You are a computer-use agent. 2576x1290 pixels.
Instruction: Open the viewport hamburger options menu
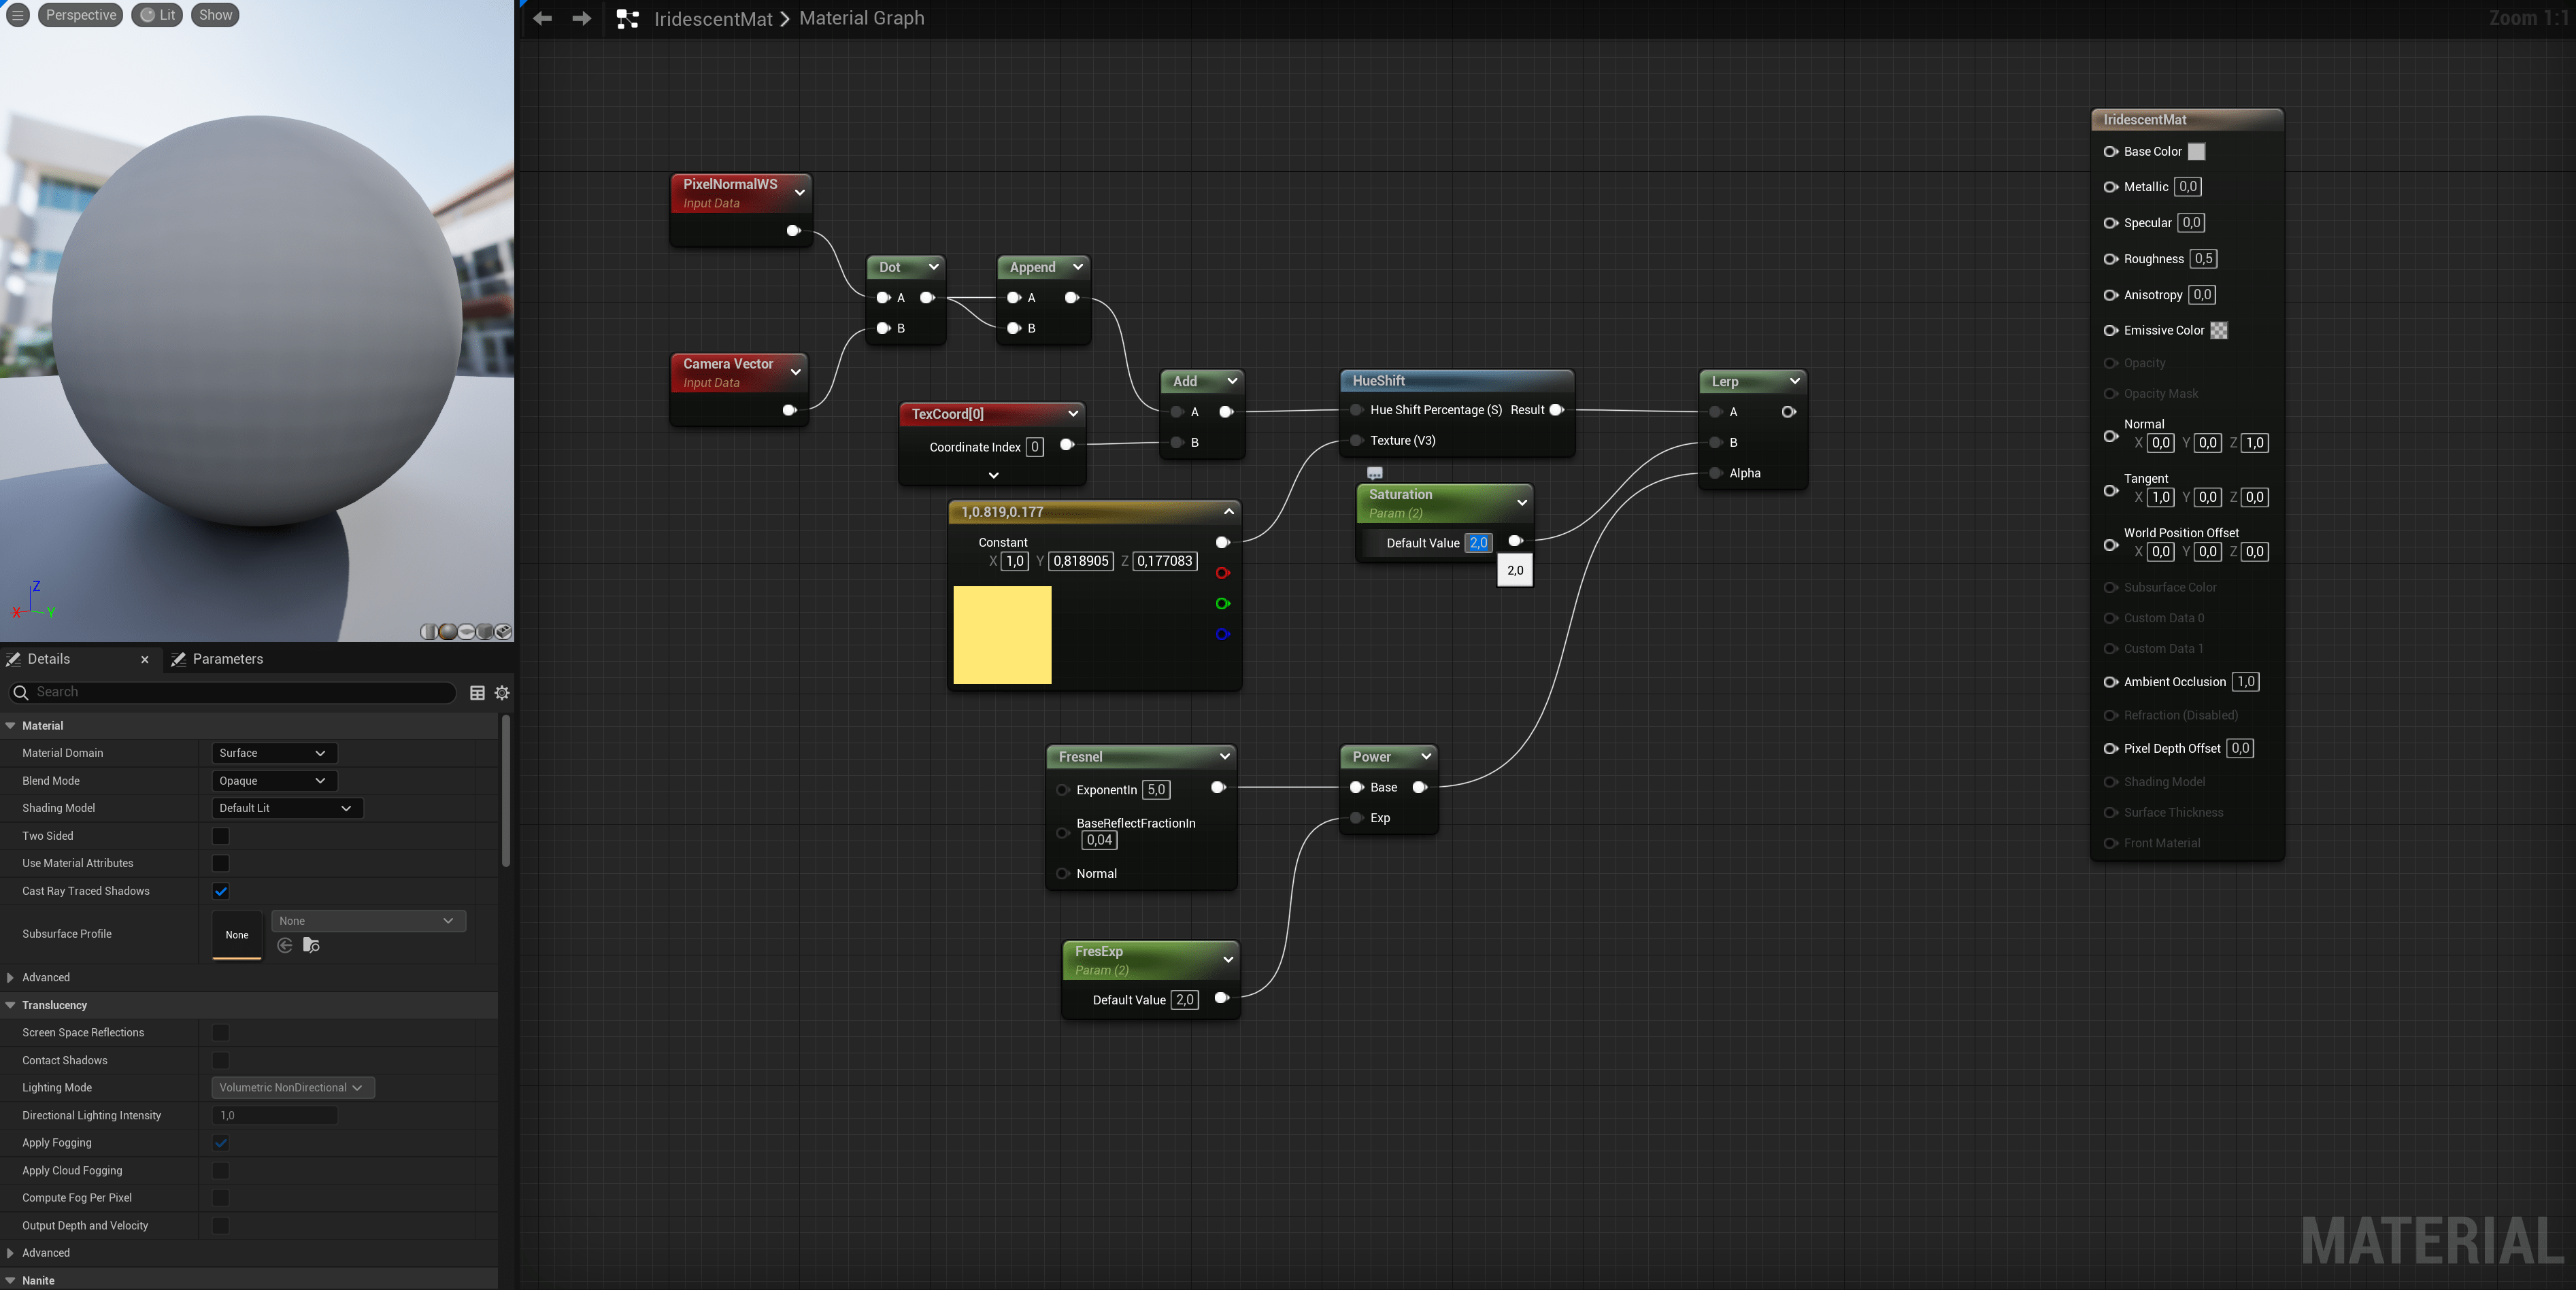pyautogui.click(x=18, y=15)
